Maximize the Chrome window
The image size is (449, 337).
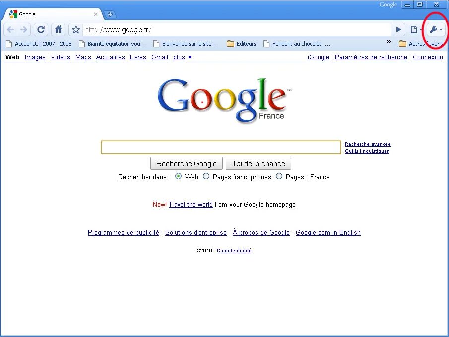click(x=420, y=4)
